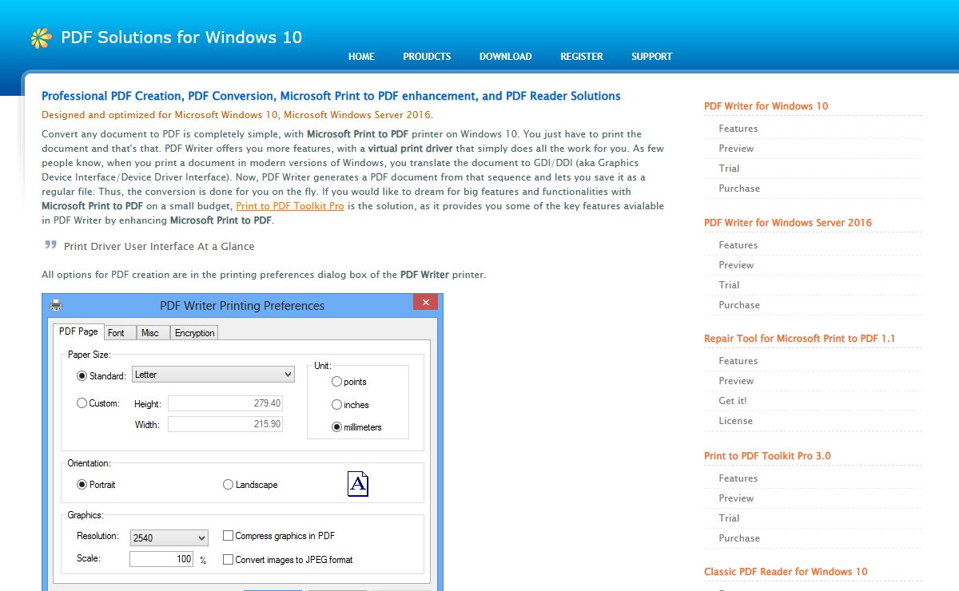959x591 pixels.
Task: Open PDF Writer for Windows Server 2016 heading
Action: point(788,223)
